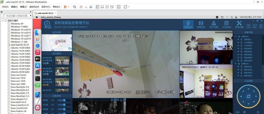264x114 pixels.
Task: Open System Preferences from the dock
Action: 38,72
